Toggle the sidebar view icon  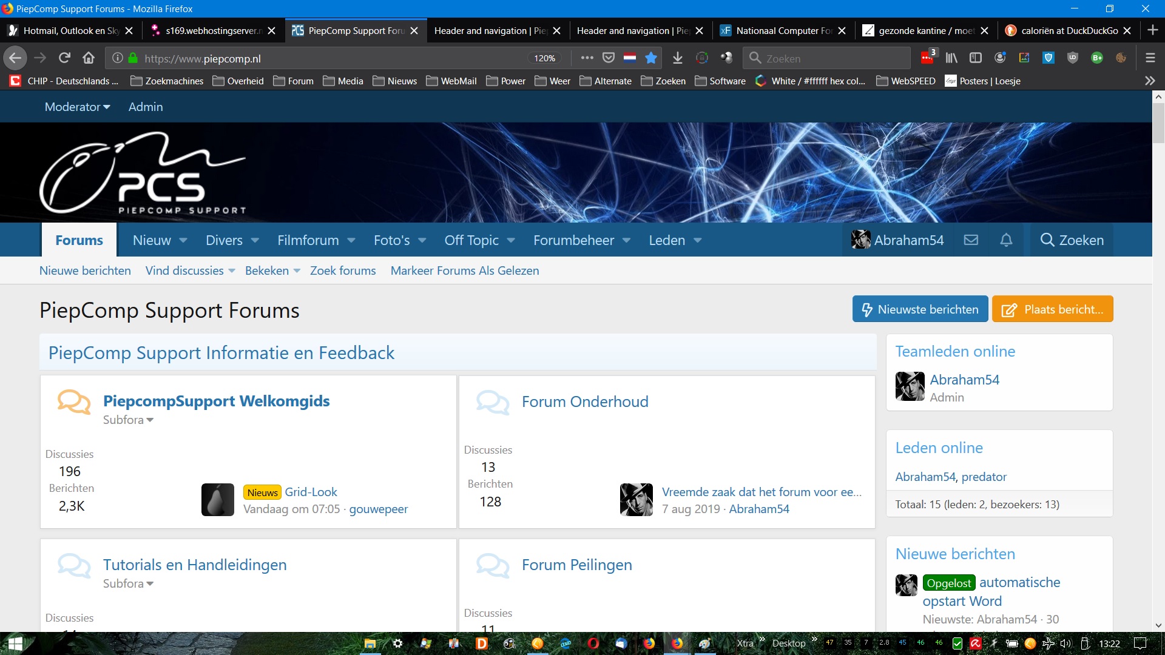click(976, 58)
